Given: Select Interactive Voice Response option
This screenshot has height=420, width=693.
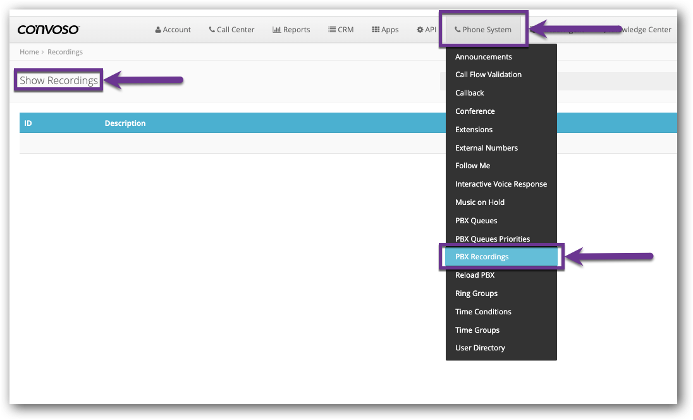Looking at the screenshot, I should [501, 184].
